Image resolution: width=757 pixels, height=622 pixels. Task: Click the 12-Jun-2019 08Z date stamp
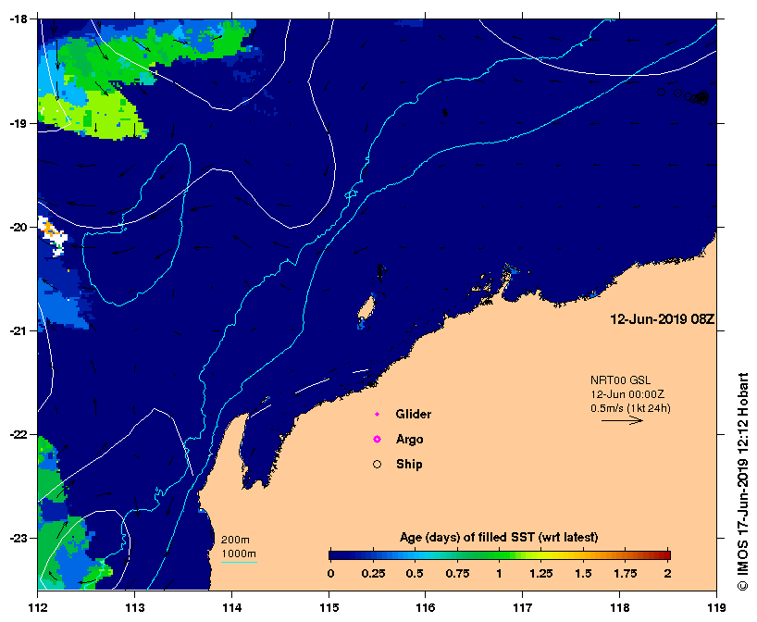(x=663, y=319)
